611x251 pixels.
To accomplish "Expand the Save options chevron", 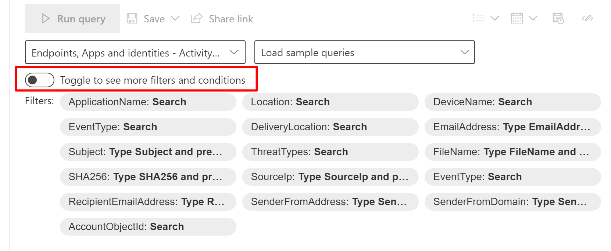I will [175, 18].
